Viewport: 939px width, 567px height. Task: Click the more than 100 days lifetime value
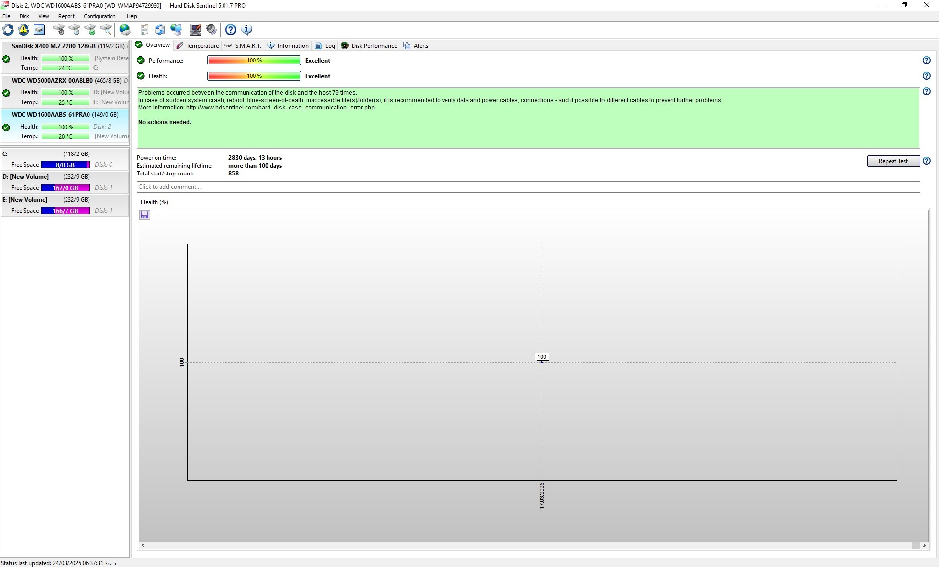pyautogui.click(x=255, y=166)
